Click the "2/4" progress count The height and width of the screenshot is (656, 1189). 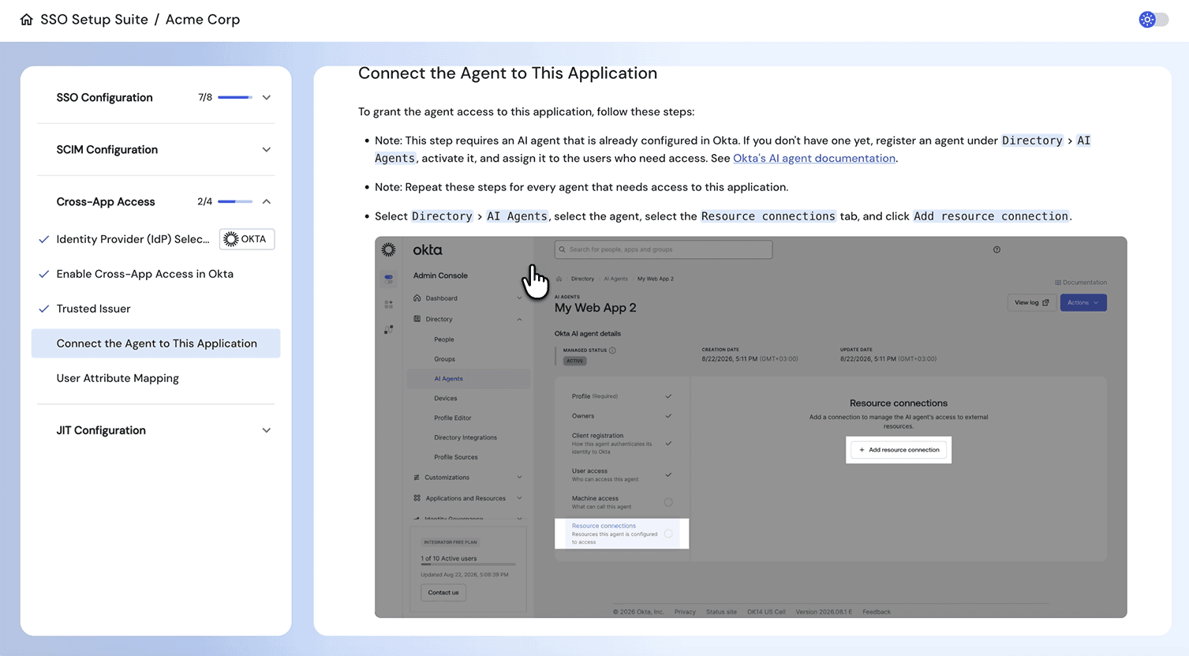tap(205, 202)
